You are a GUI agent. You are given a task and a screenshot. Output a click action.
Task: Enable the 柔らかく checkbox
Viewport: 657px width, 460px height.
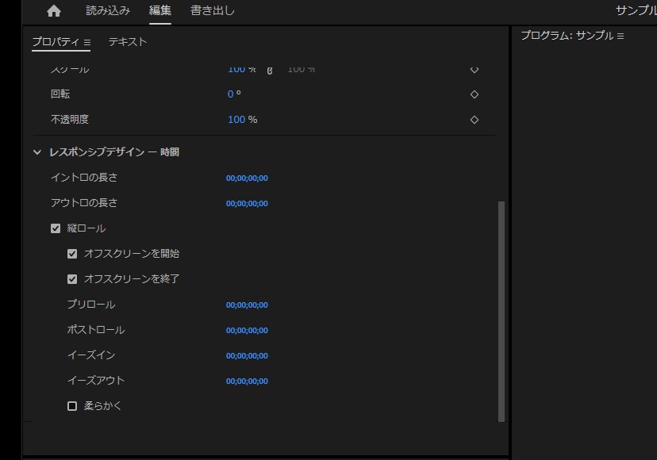[72, 406]
